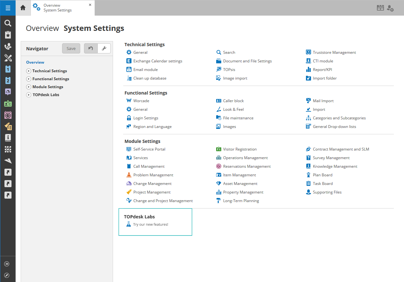The width and height of the screenshot is (404, 282).
Task: Expand TOPdesk Labs tree node
Action: 29,95
